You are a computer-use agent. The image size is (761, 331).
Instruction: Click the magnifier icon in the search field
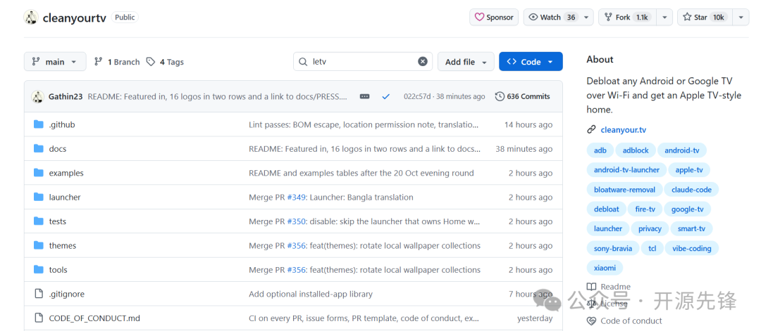point(303,62)
